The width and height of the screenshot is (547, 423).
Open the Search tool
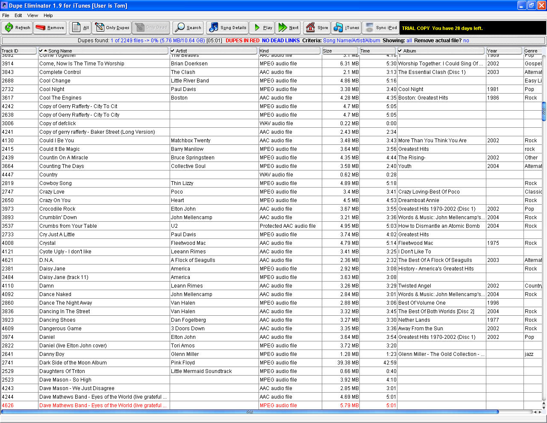point(188,28)
